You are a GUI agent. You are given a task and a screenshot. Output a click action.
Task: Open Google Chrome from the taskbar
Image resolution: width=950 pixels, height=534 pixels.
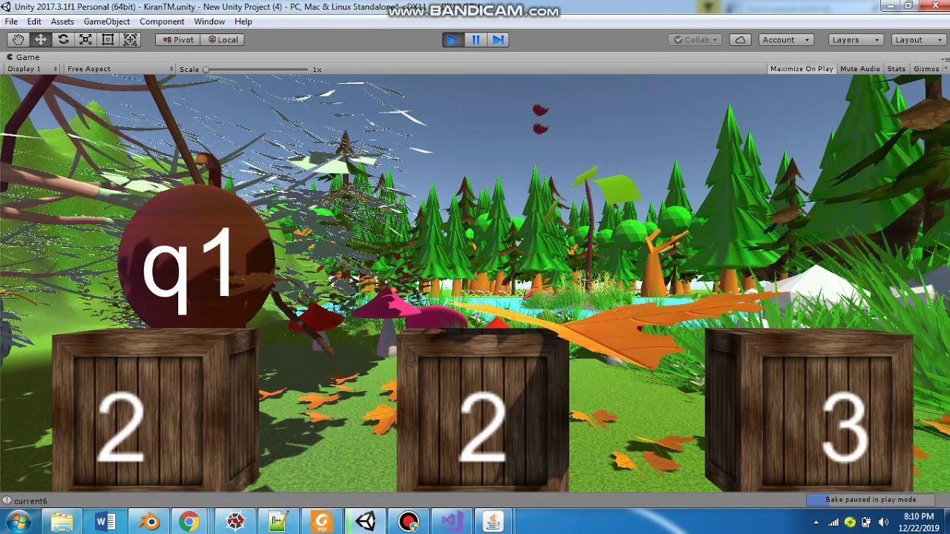189,522
